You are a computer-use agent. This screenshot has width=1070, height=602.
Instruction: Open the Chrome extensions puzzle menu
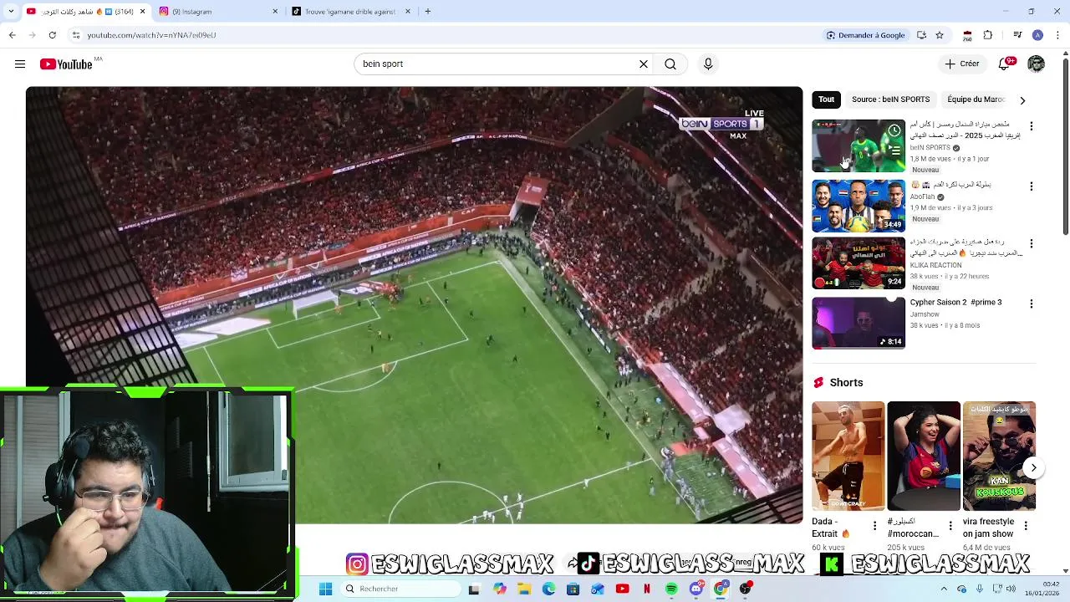(988, 35)
